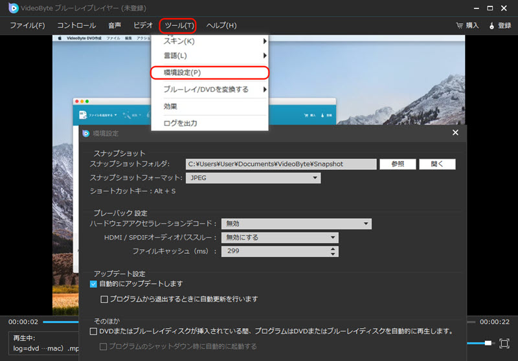
Task: Adjust the volume slider handle
Action: tap(488, 343)
